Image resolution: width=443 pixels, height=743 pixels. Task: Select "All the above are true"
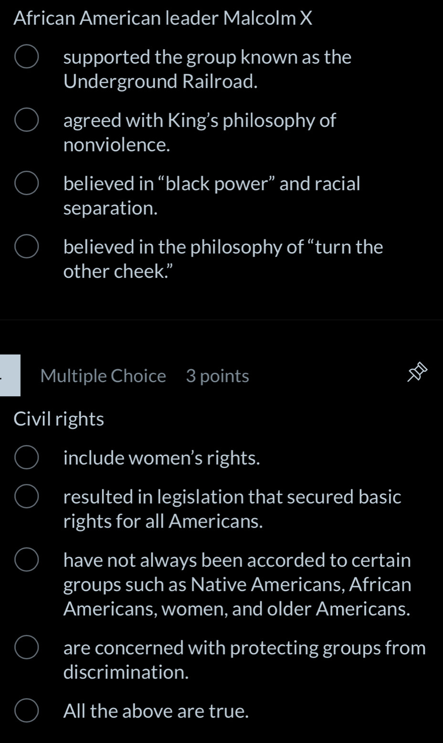[27, 711]
